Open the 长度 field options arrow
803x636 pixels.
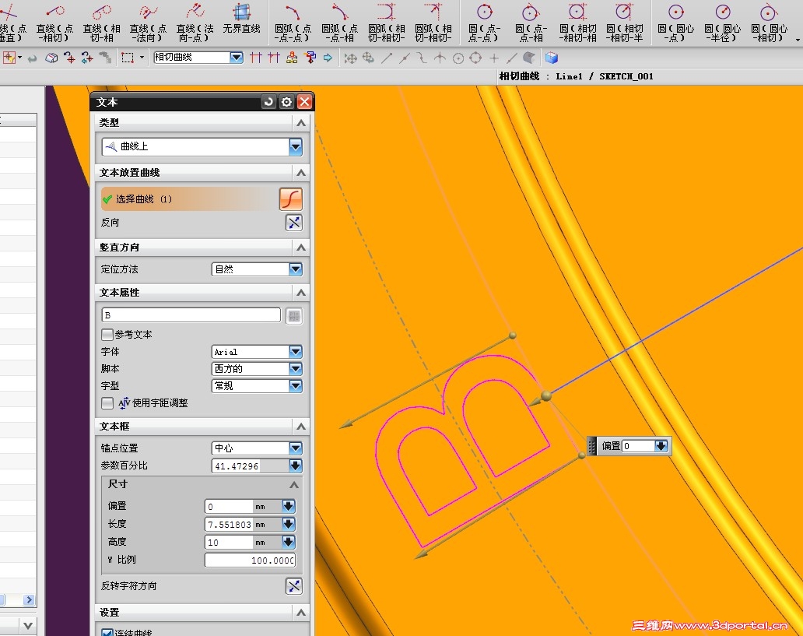289,524
